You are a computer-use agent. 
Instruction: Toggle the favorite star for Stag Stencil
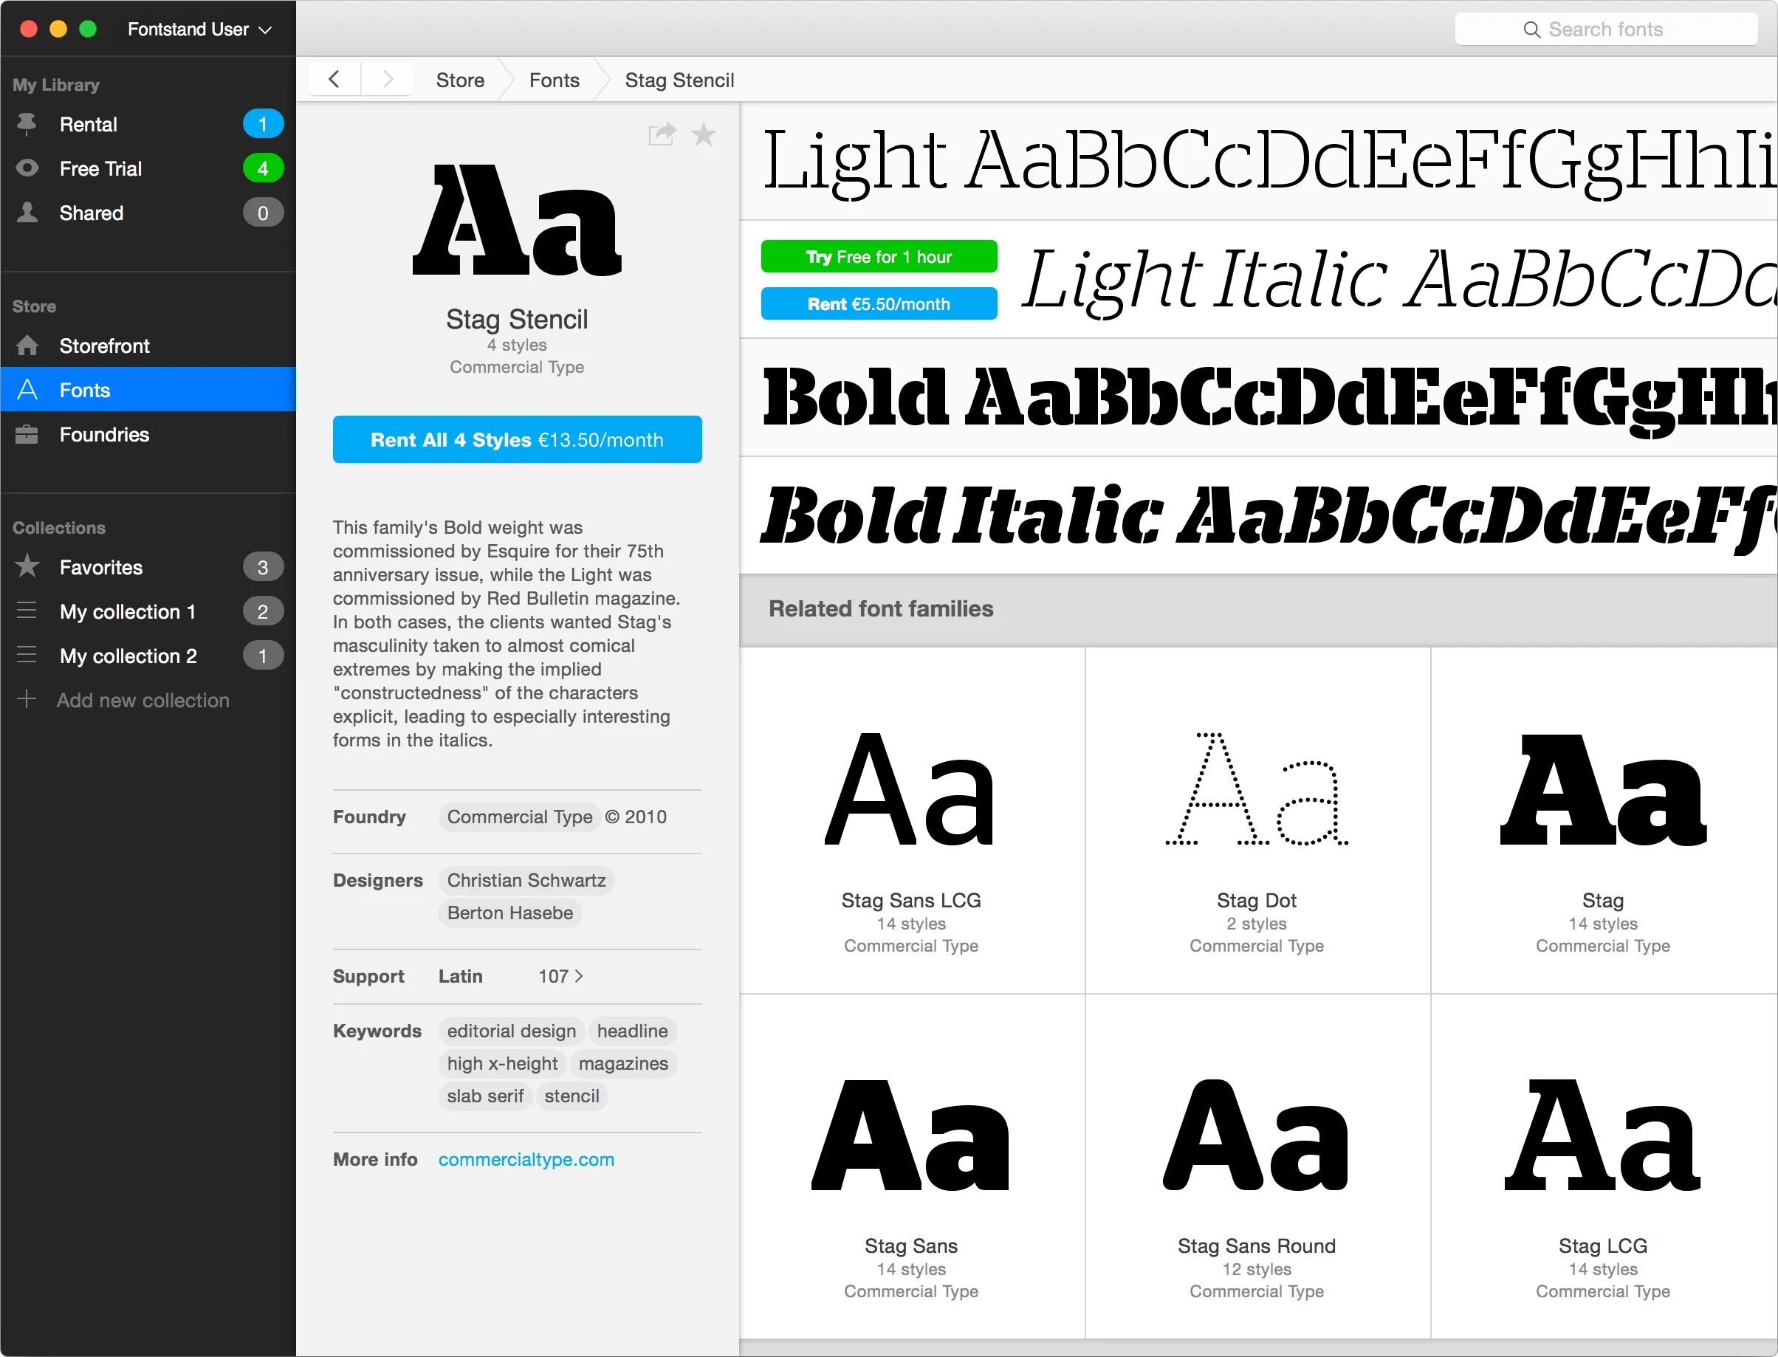[704, 134]
